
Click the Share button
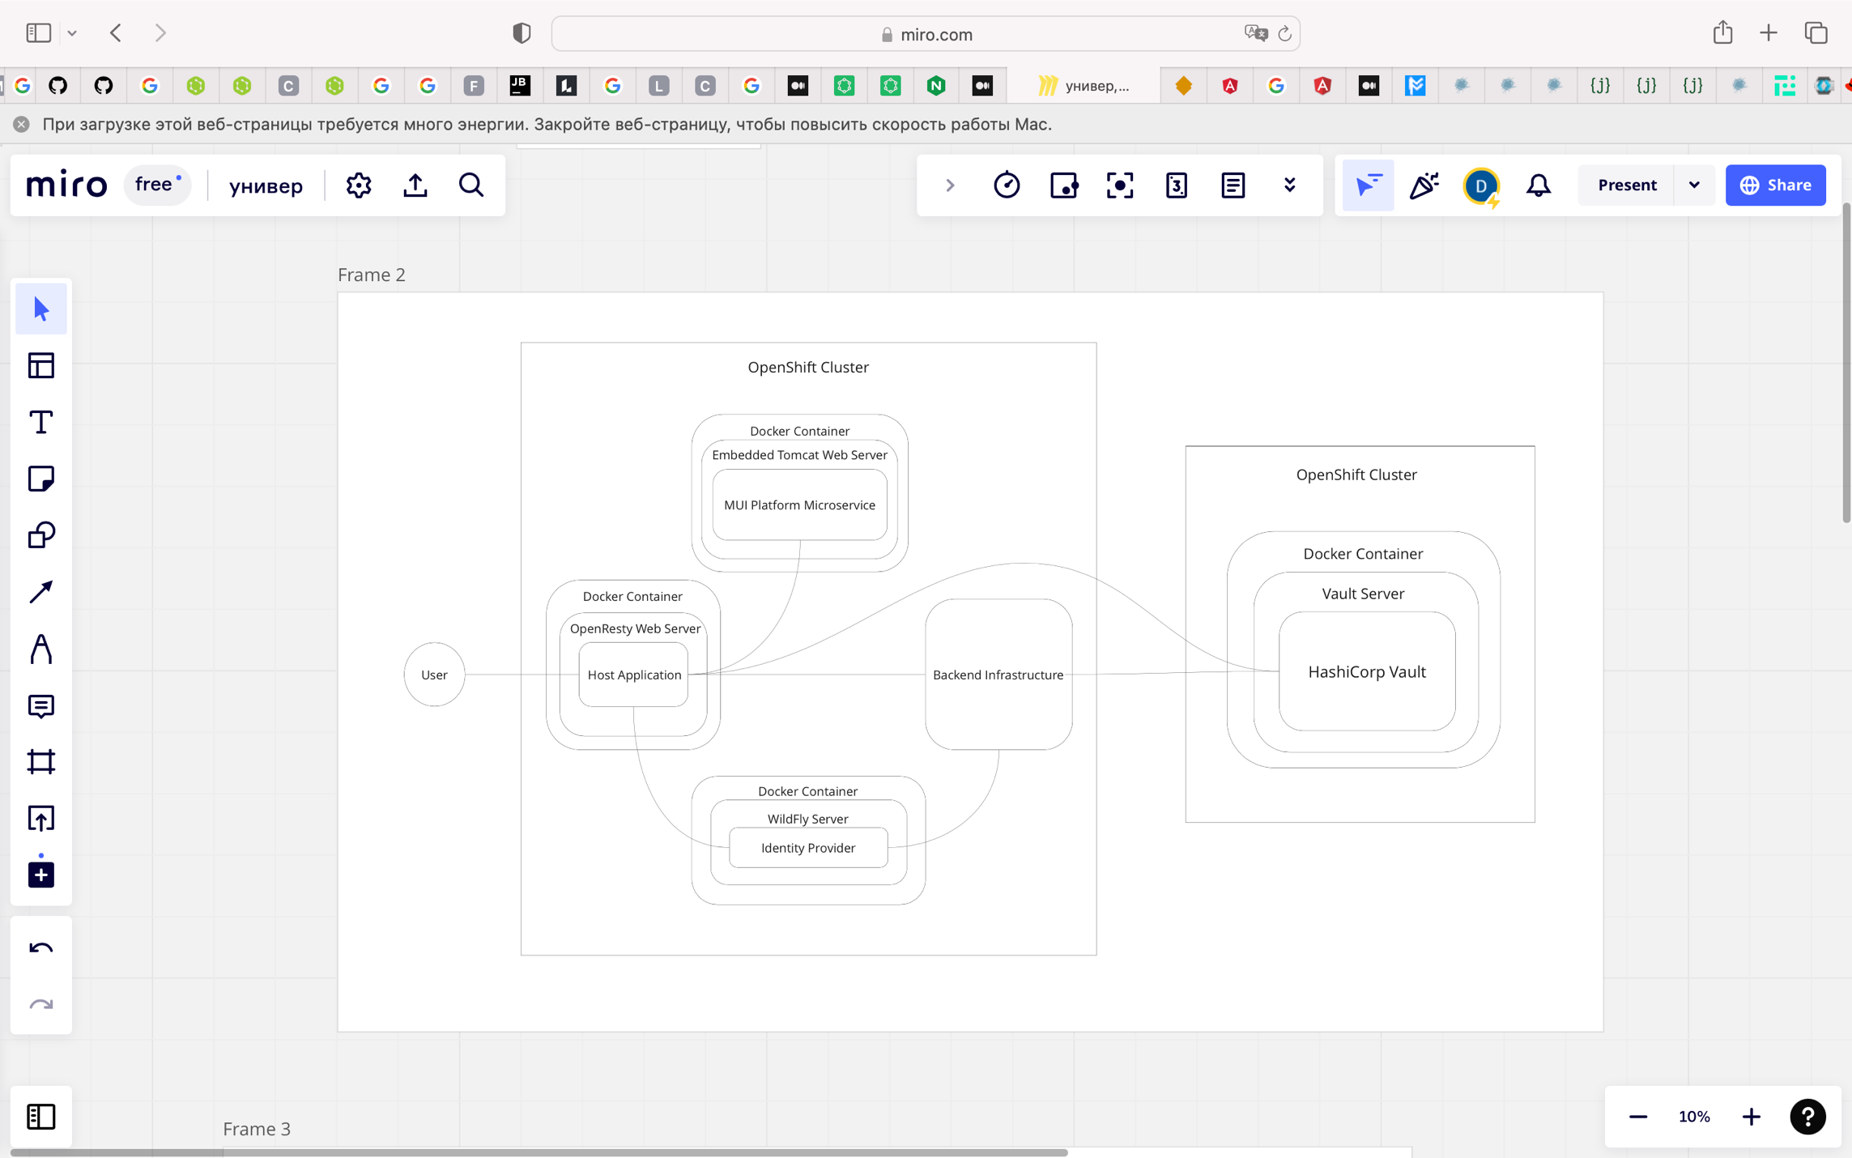click(x=1775, y=185)
